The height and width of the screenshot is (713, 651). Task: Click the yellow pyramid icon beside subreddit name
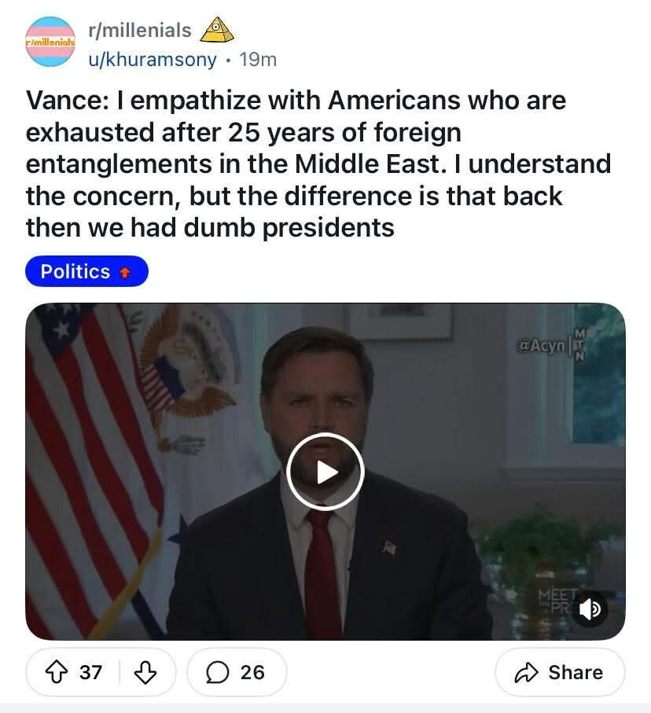pyautogui.click(x=217, y=30)
